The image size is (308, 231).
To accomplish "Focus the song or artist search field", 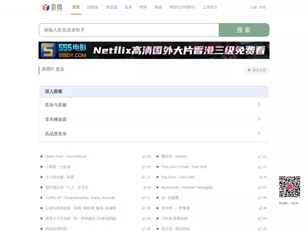I will 129,30.
